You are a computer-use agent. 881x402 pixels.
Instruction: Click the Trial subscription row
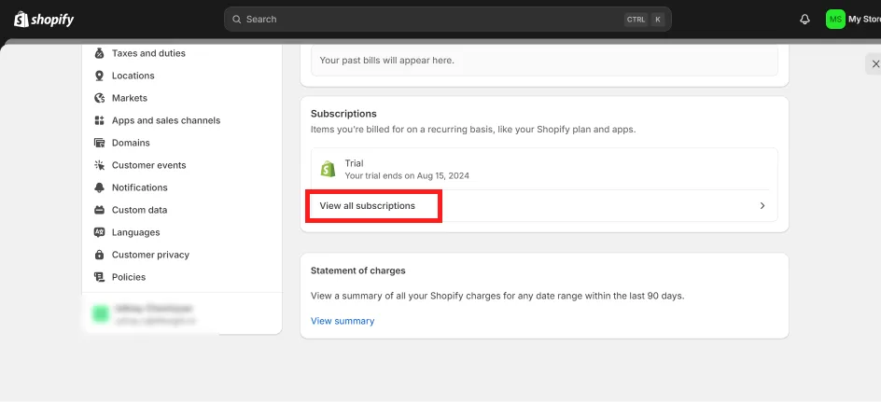click(544, 169)
